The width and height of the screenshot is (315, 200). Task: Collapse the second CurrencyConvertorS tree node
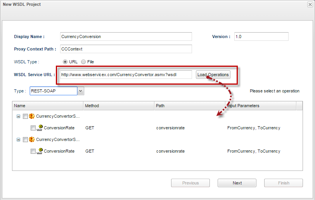[18, 140]
